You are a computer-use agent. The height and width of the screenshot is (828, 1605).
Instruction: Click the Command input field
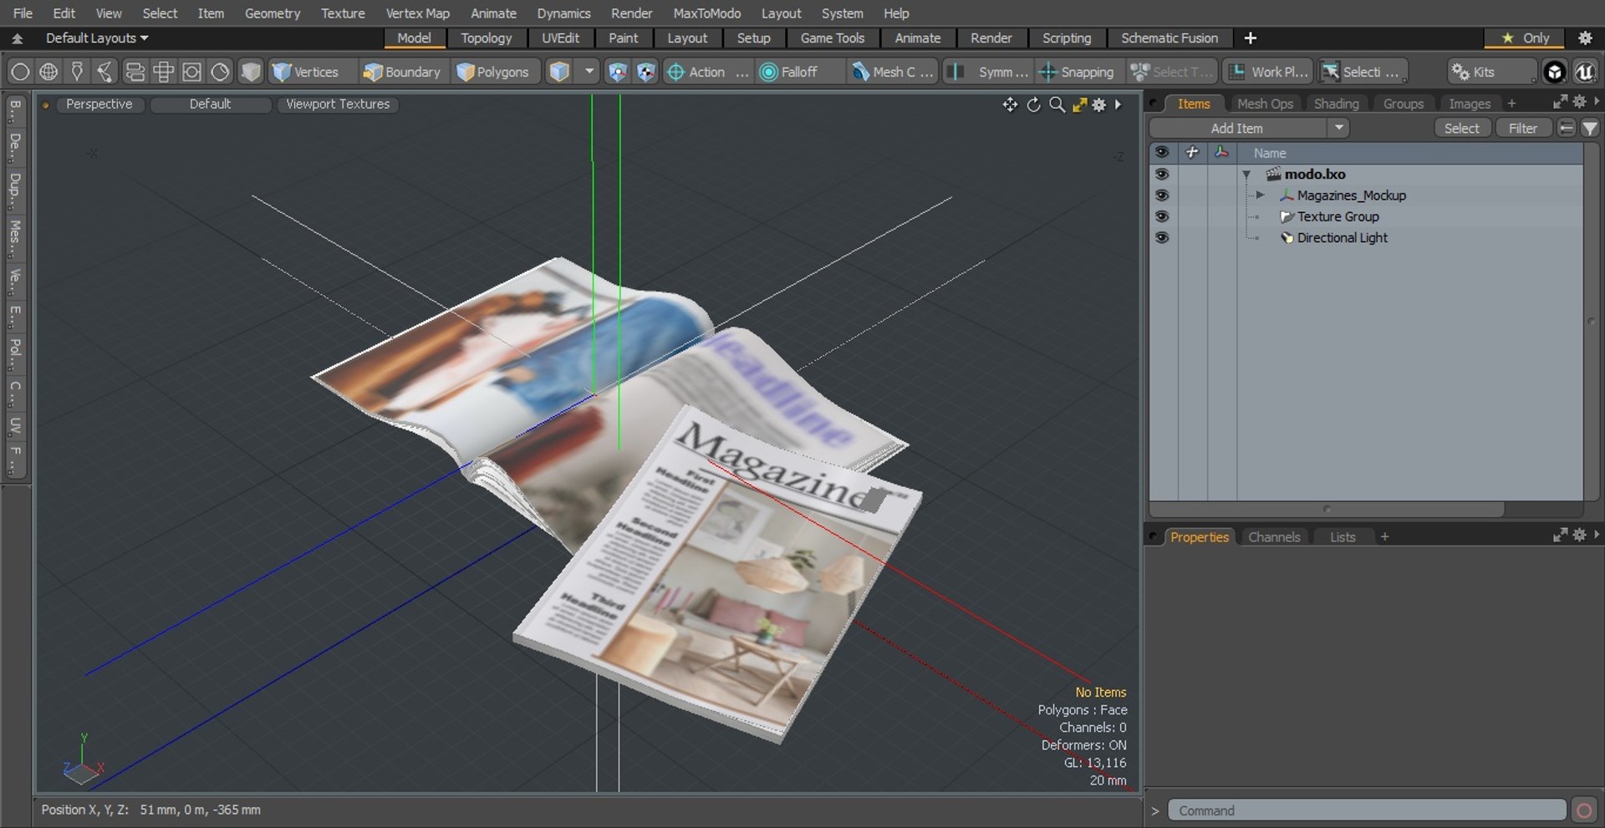pyautogui.click(x=1366, y=810)
